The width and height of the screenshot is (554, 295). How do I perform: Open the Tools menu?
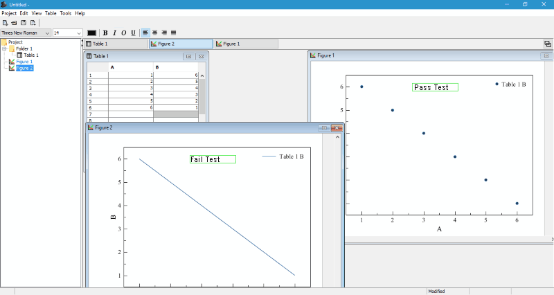click(x=66, y=13)
